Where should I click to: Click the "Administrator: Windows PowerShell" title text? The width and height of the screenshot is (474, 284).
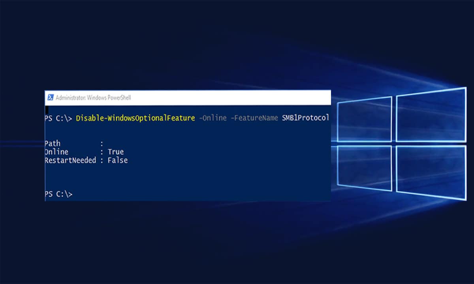click(93, 97)
